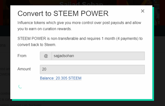Viewport: 165px width, 106px height.
Task: Click the Balance: 20.305 STEEM link
Action: click(x=61, y=78)
